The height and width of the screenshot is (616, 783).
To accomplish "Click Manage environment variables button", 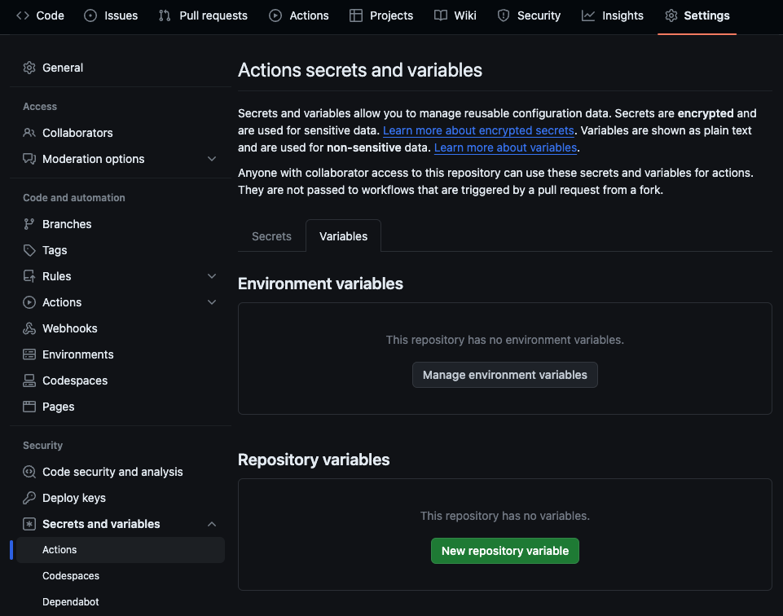I will click(505, 375).
